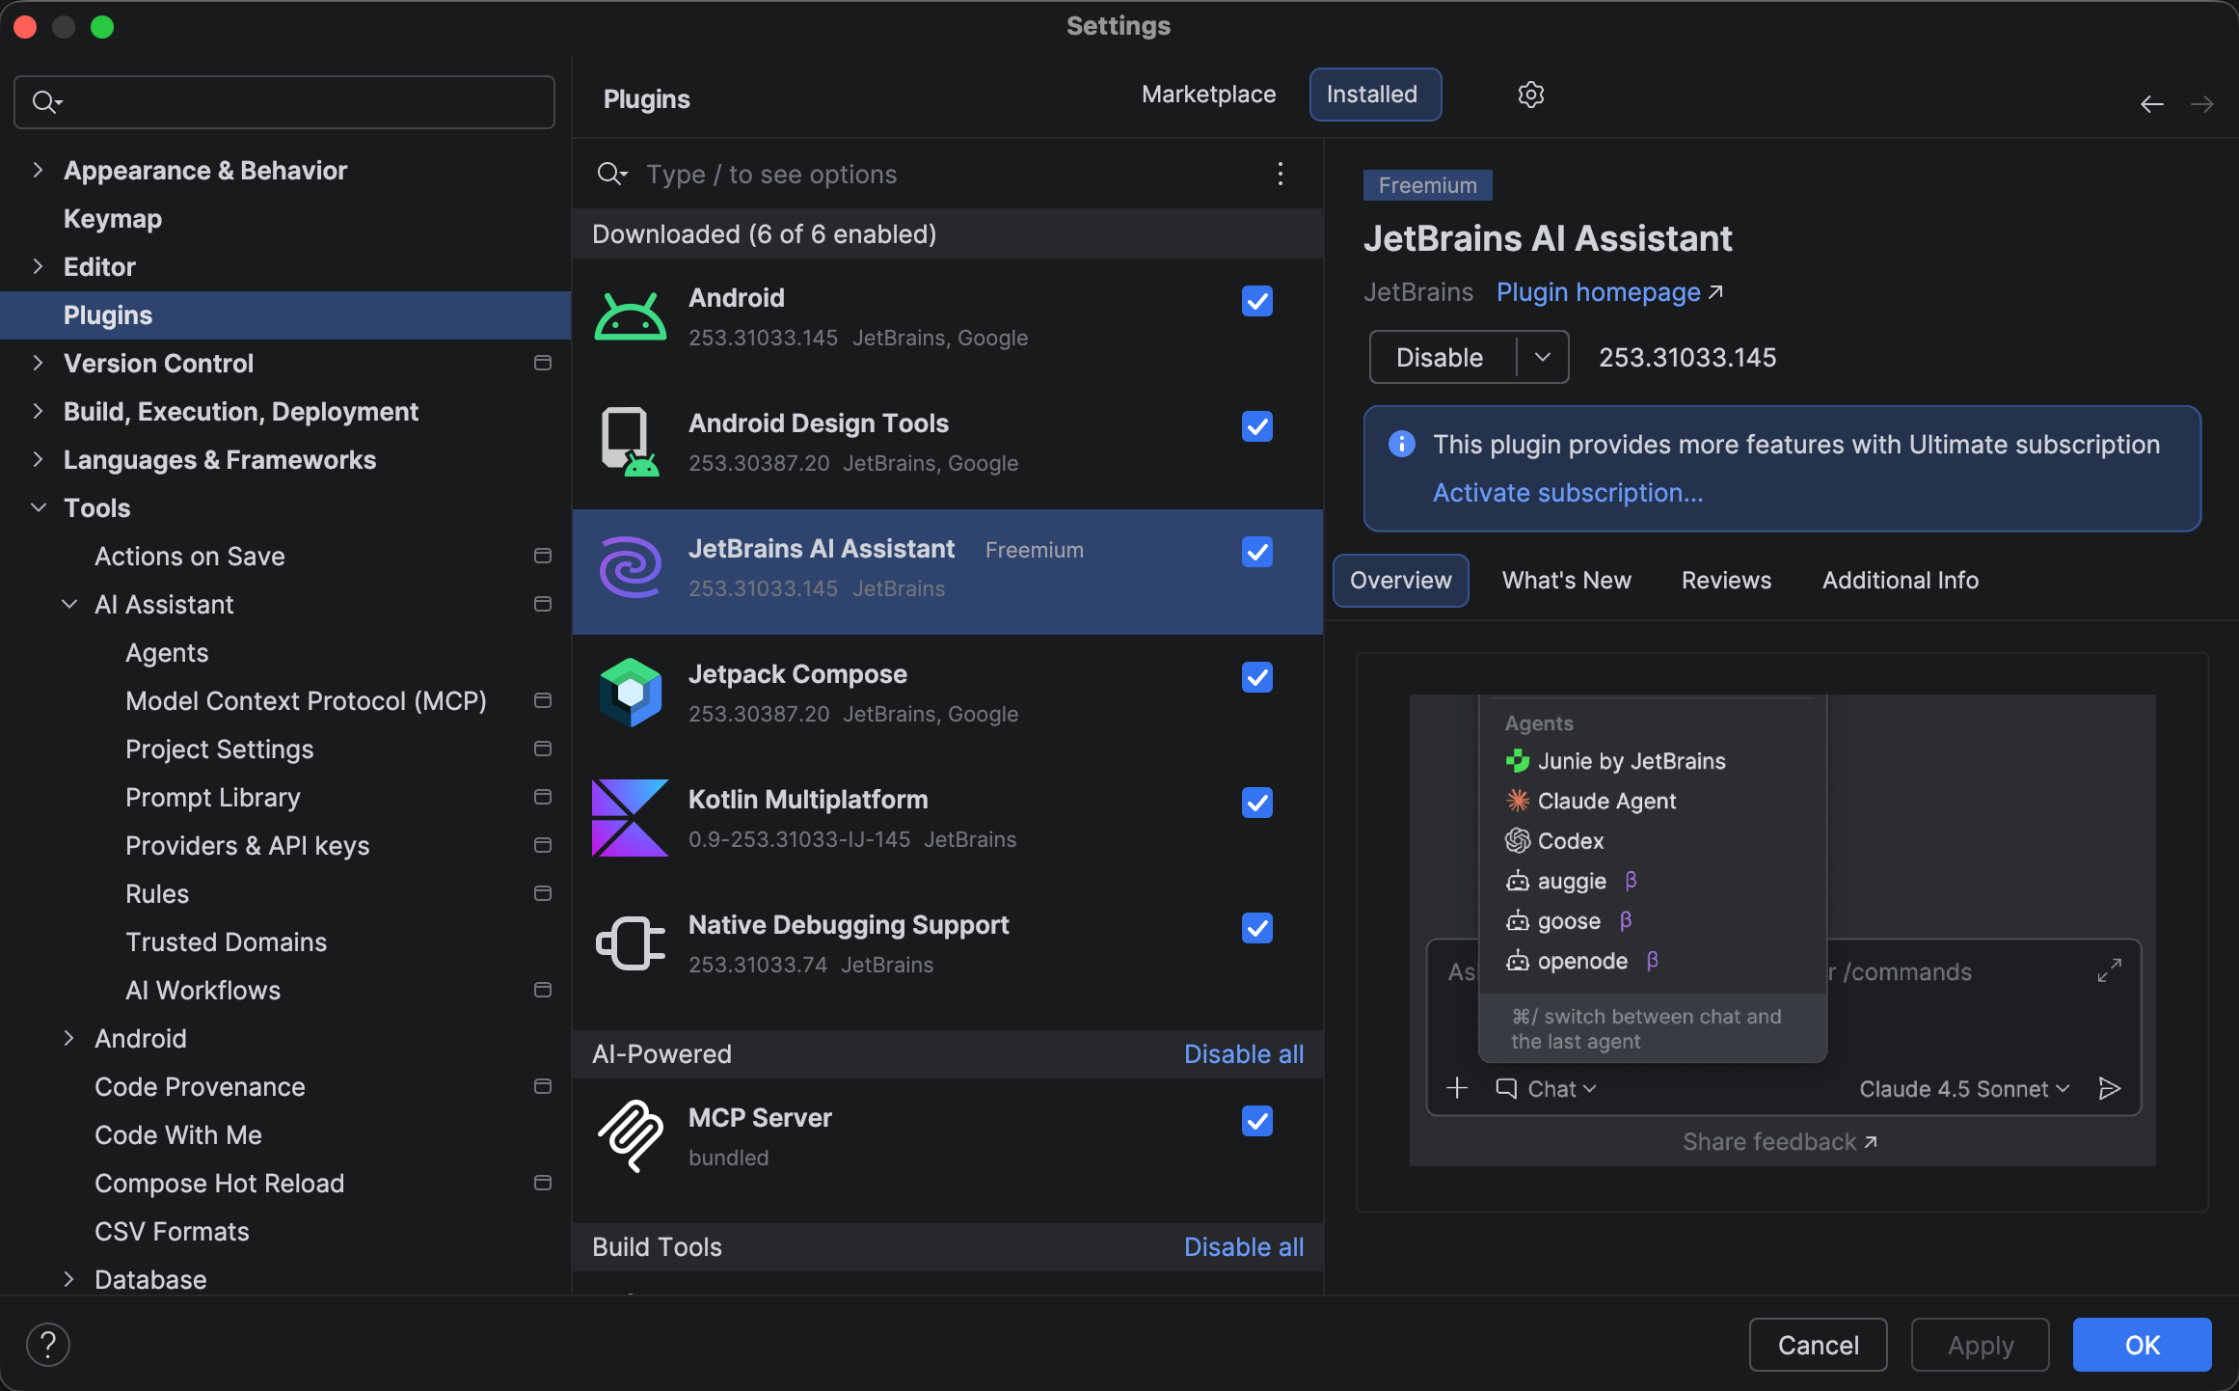The height and width of the screenshot is (1391, 2239).
Task: Click the Jetpack Compose plugin icon
Action: (x=630, y=693)
